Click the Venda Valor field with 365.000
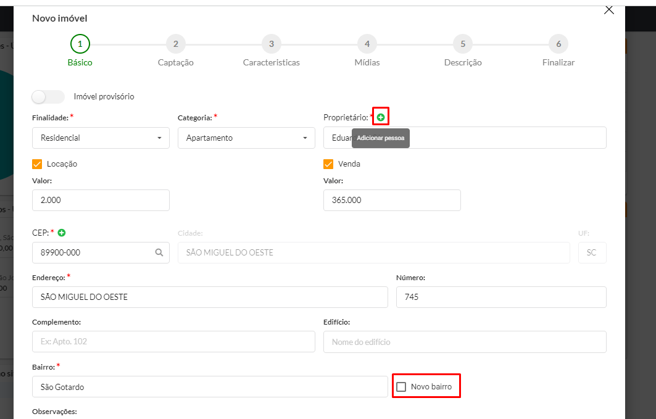Image resolution: width=656 pixels, height=419 pixels. point(392,201)
